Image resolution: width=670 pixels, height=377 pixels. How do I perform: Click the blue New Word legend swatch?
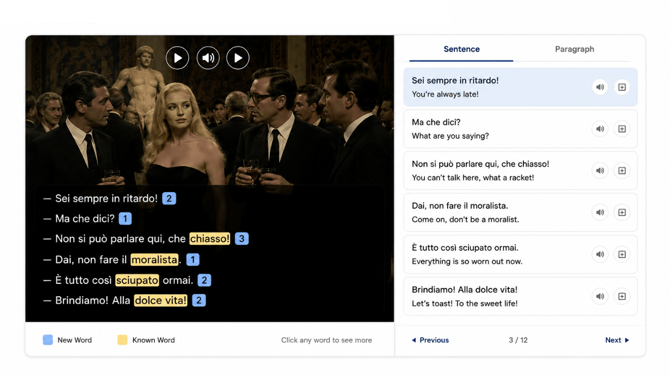[x=48, y=340]
